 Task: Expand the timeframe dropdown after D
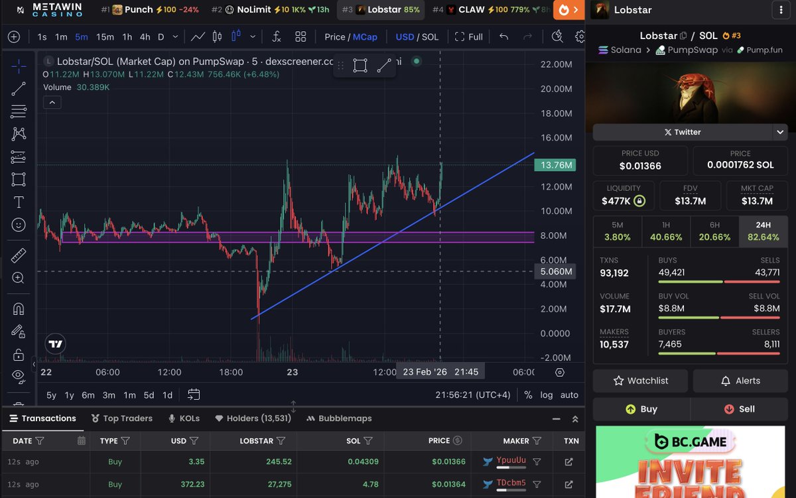[175, 37]
